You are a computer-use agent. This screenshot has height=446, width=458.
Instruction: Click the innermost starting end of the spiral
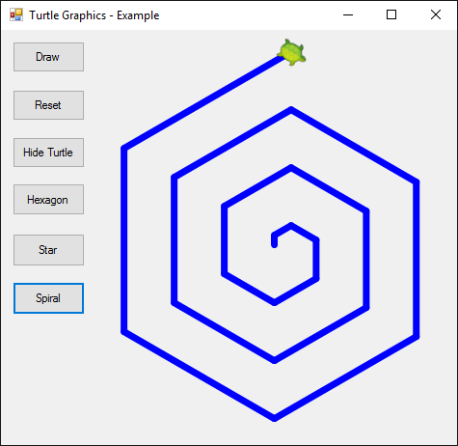point(275,244)
